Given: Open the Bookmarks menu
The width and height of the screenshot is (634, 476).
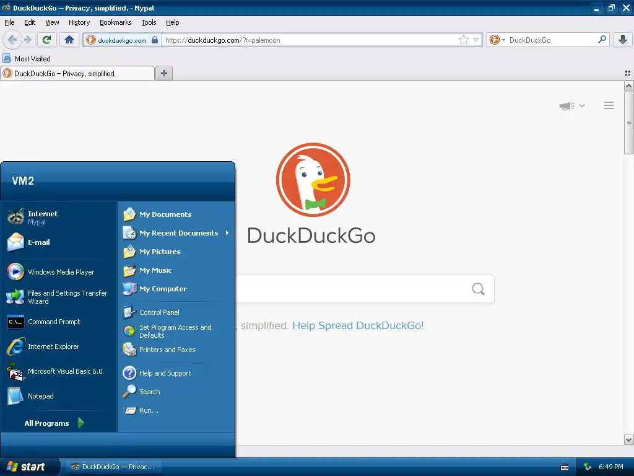Looking at the screenshot, I should click(115, 22).
